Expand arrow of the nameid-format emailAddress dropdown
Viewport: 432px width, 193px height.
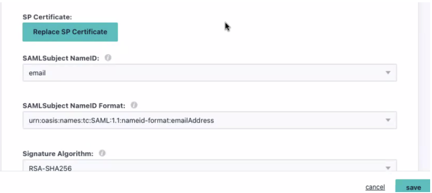388,120
